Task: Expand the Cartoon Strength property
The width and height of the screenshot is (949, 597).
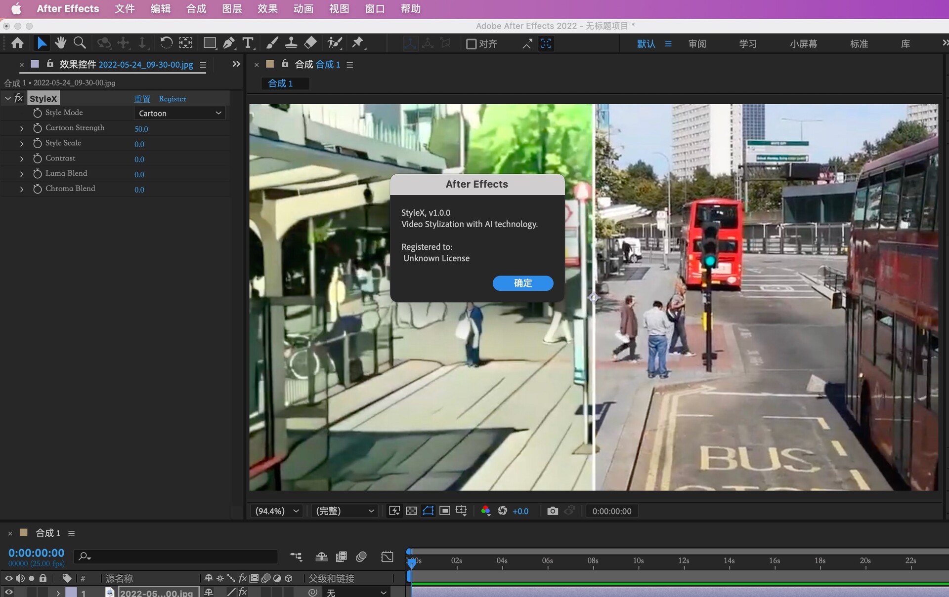Action: pyautogui.click(x=21, y=127)
